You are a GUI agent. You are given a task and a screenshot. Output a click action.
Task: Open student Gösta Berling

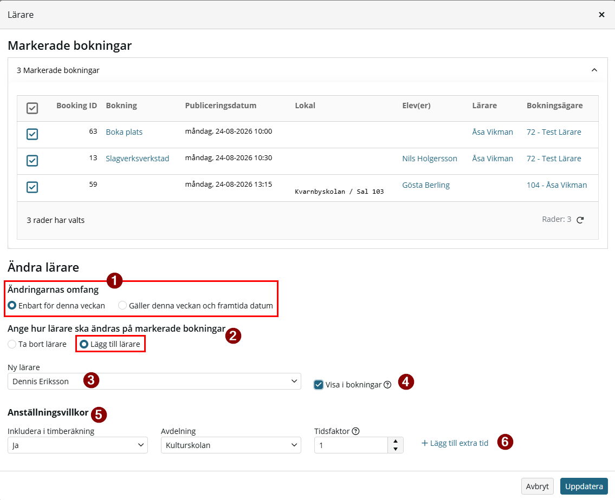pos(425,185)
